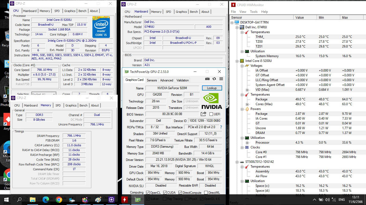Click the Powers flame icon in HWMonitor

[247, 109]
